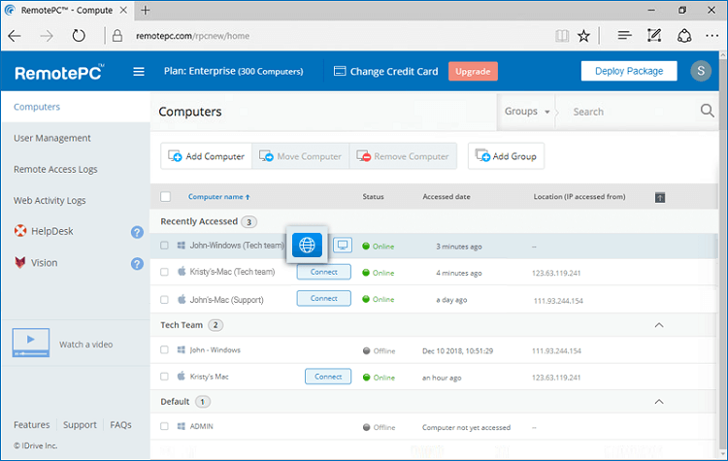
Task: Click the HelpDesk lifebuoy icon
Action: pyautogui.click(x=20, y=231)
